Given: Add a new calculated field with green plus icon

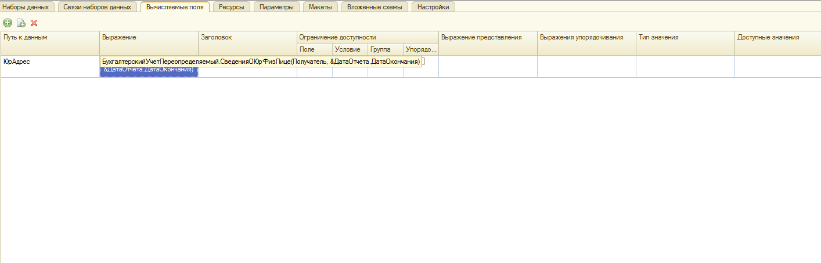Looking at the screenshot, I should (8, 23).
